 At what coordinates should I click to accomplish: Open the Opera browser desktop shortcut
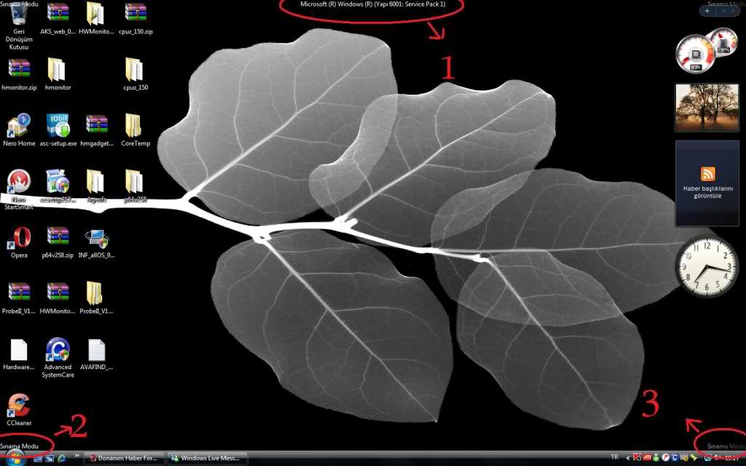point(19,237)
